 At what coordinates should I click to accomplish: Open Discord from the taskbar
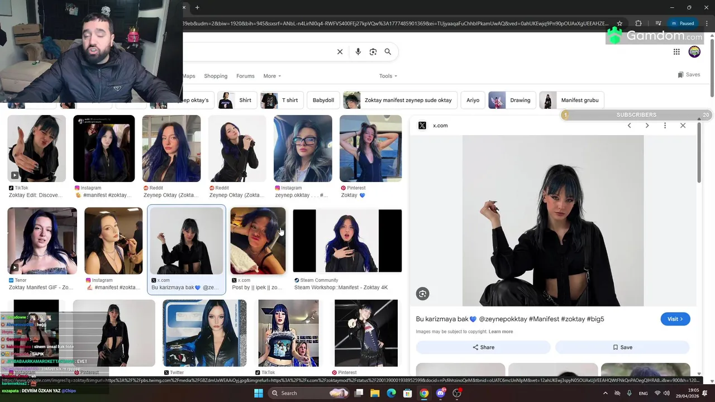(441, 393)
